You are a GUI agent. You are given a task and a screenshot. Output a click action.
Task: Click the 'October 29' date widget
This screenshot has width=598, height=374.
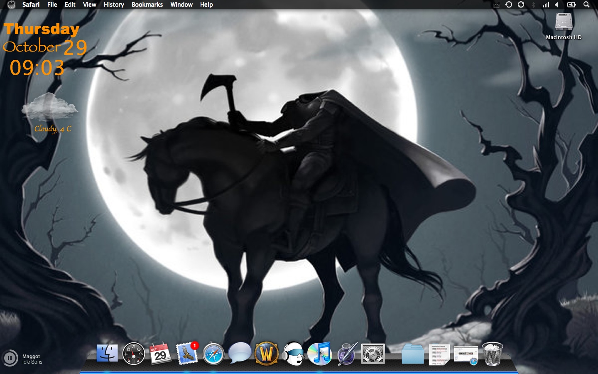click(x=45, y=47)
